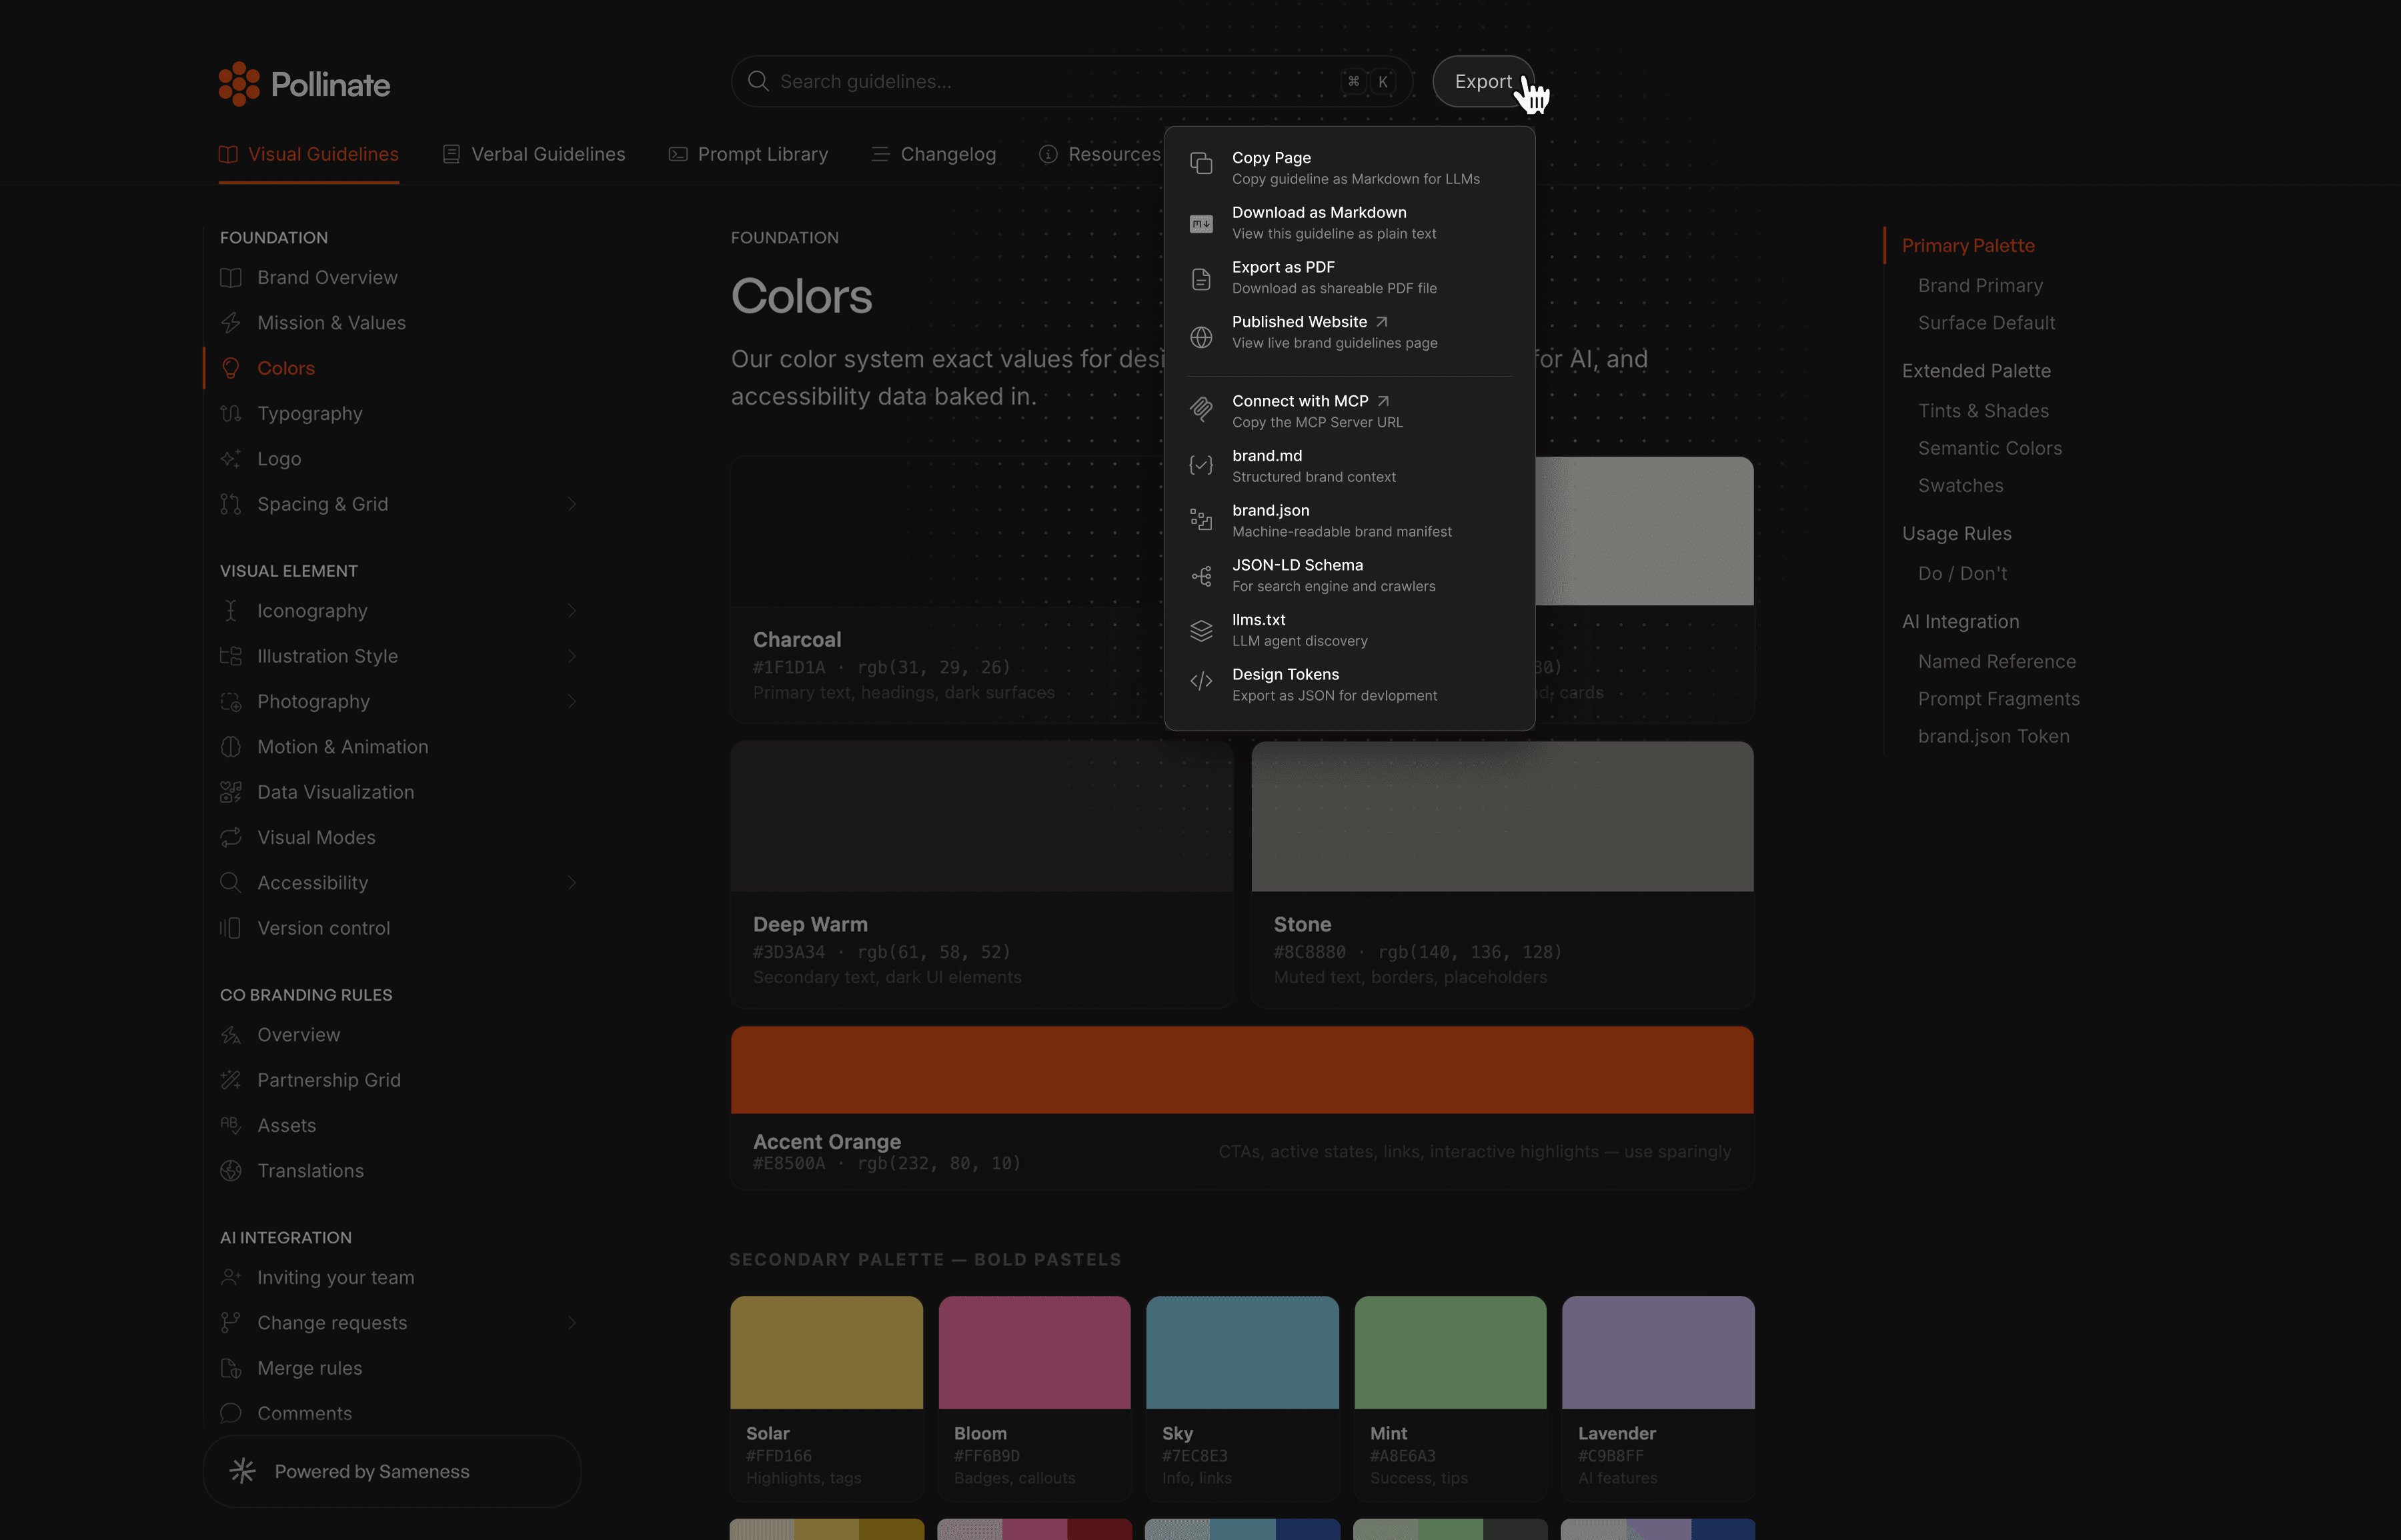Click the Pollinate flower logo

[x=239, y=84]
